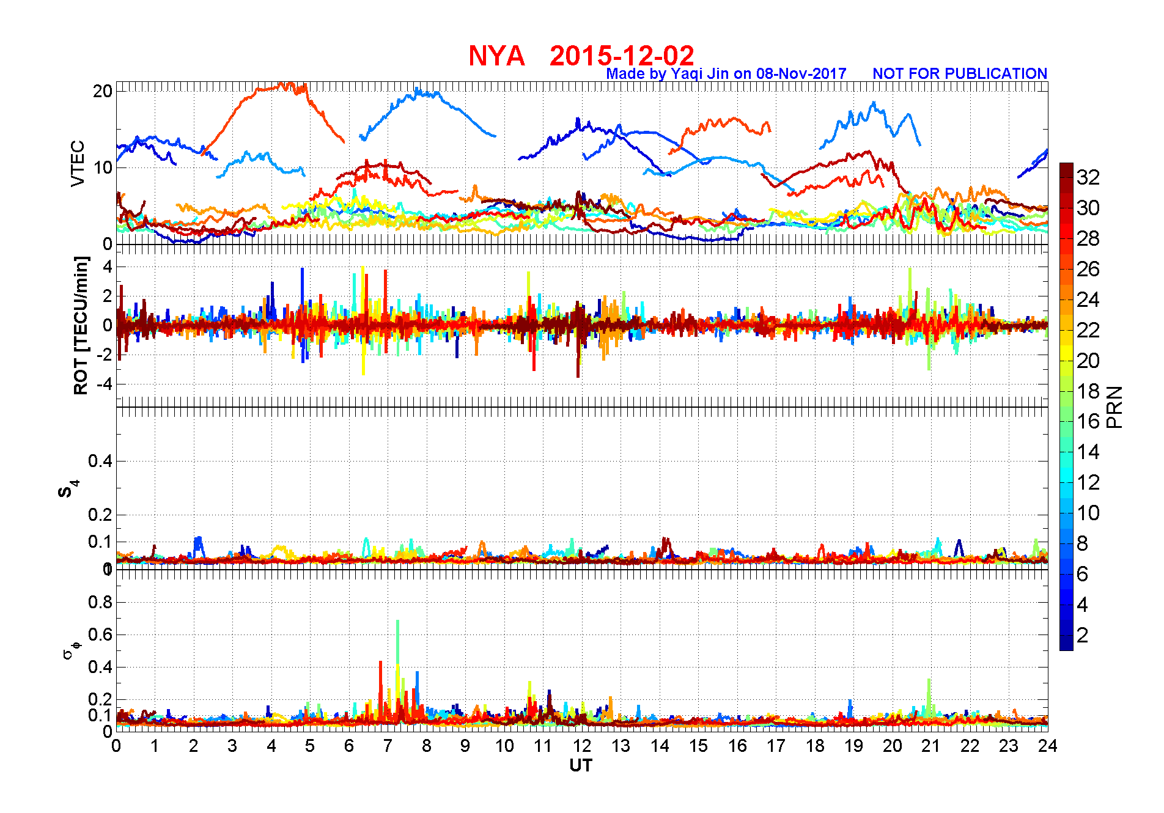Click the x-axis tick label 12

coord(582,746)
